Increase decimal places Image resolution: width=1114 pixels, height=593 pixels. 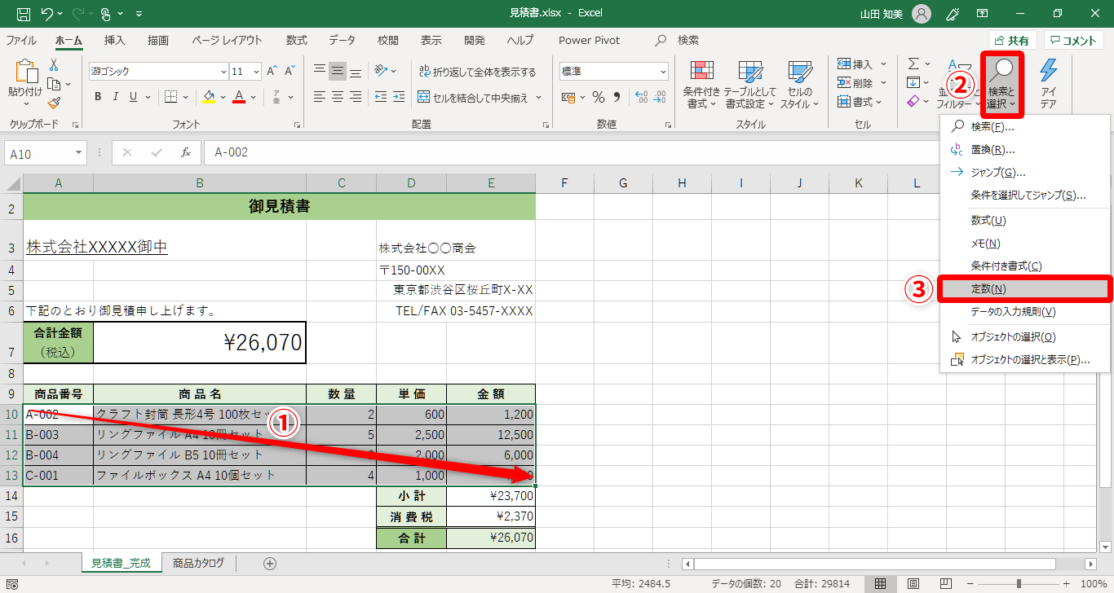[x=640, y=98]
